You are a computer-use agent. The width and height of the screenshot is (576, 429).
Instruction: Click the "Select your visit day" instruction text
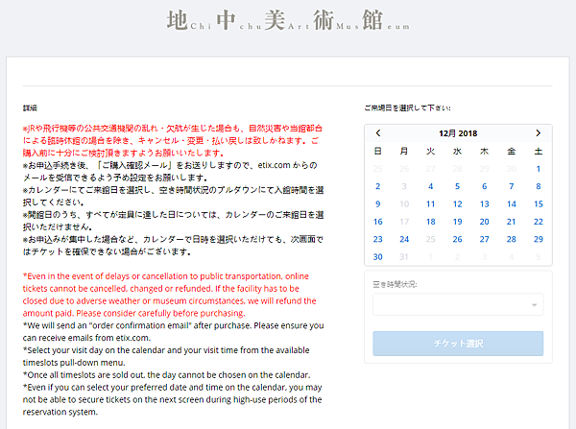166,356
